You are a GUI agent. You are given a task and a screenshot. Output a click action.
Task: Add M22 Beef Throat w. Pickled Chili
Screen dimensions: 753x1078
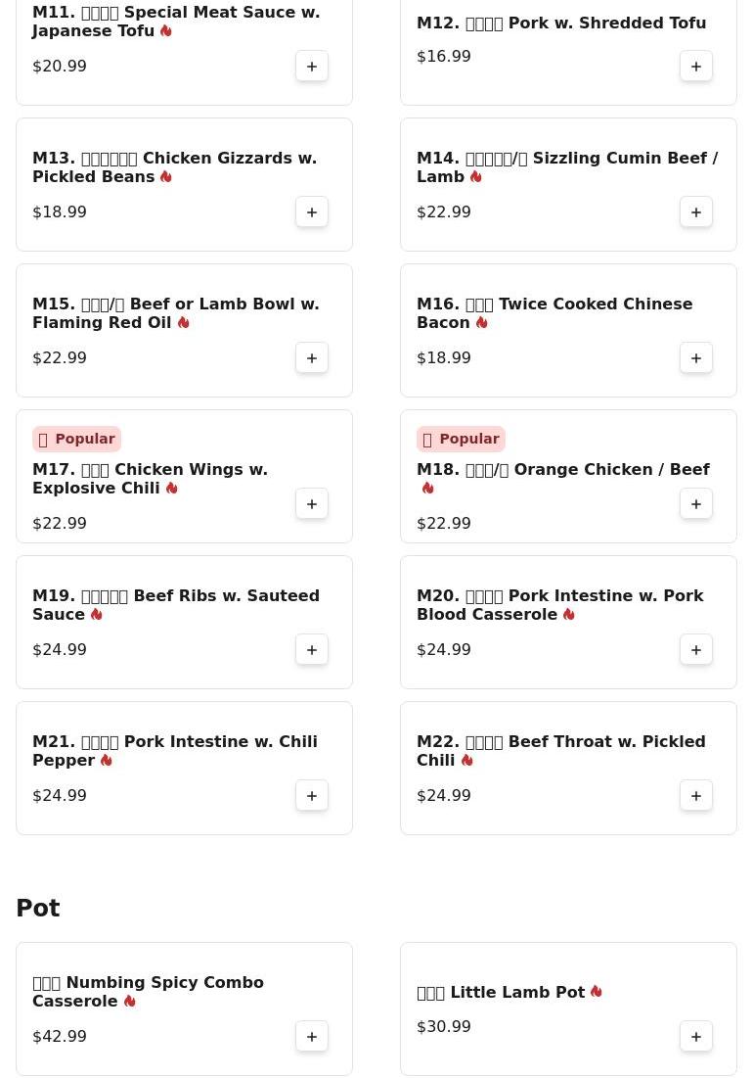pos(696,795)
